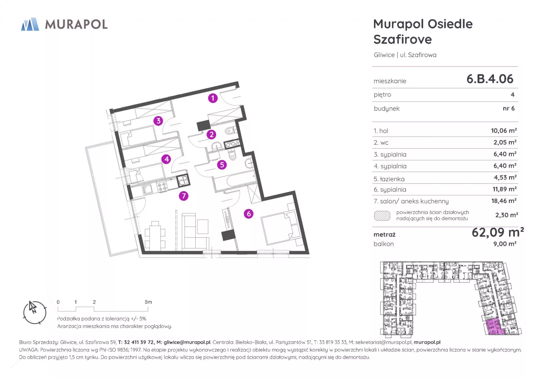Click the toilet in WC room 2
The width and height of the screenshot is (535, 378).
click(x=230, y=130)
